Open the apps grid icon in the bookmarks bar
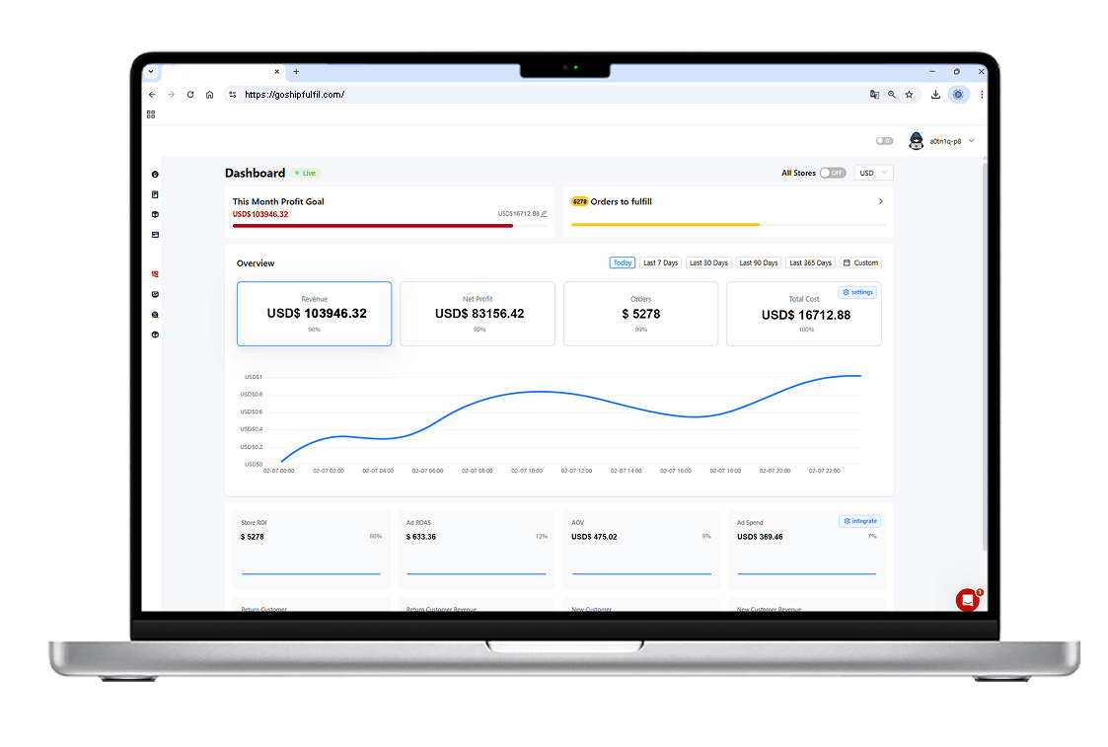This screenshot has width=1108, height=747. (151, 114)
